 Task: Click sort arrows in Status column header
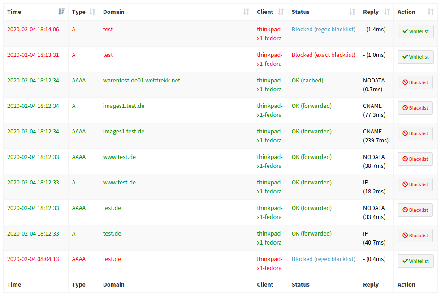tap(352, 12)
